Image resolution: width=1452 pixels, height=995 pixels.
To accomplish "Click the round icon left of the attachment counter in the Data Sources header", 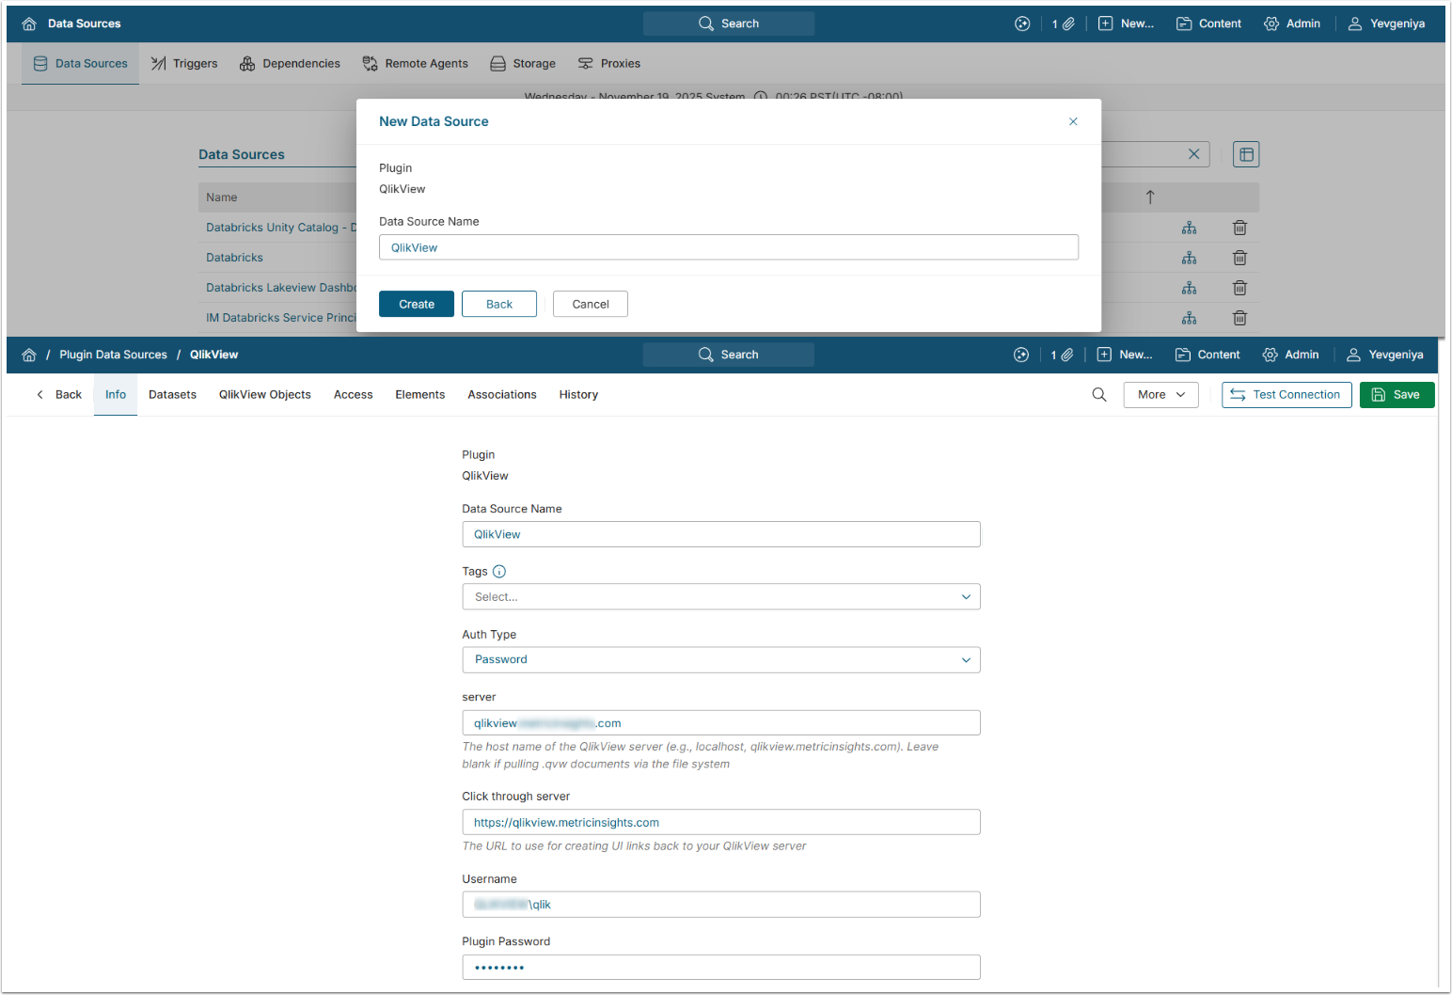I will tap(1022, 24).
